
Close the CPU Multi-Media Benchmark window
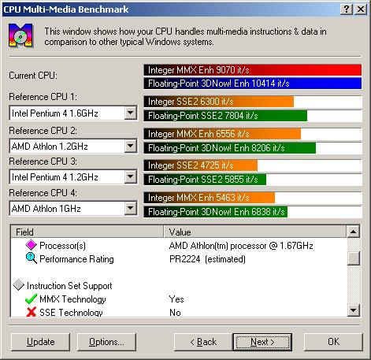(361, 9)
